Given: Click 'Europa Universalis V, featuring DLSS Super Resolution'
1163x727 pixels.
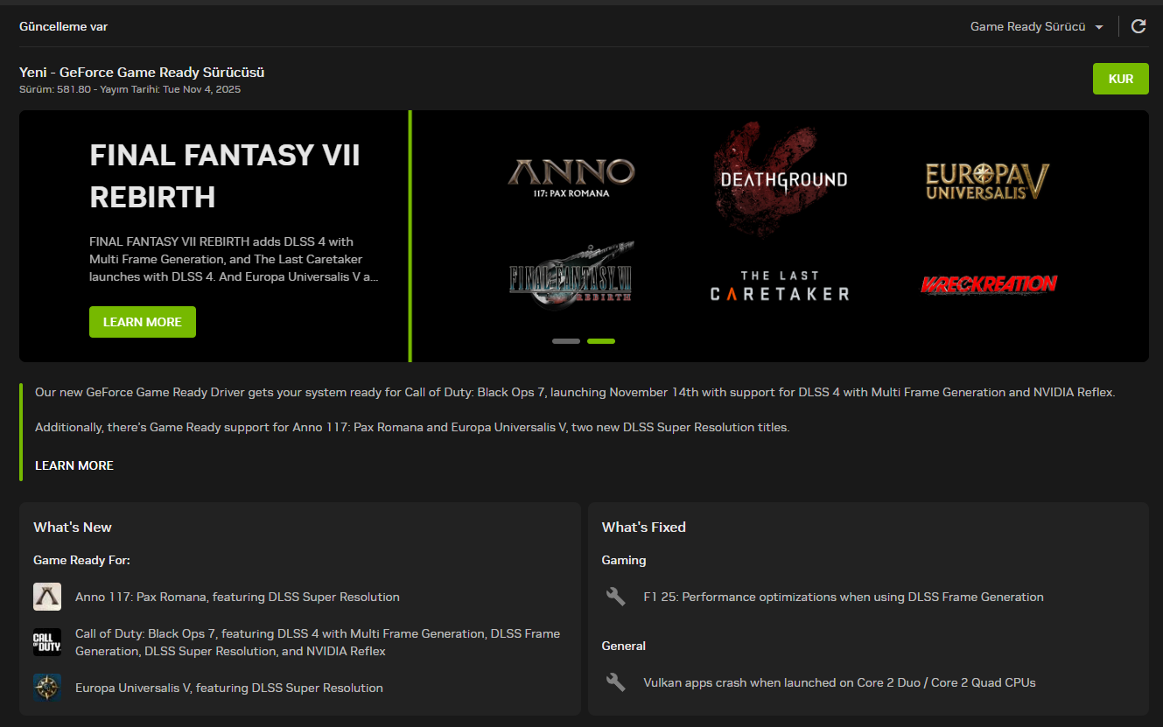Looking at the screenshot, I should [x=229, y=688].
